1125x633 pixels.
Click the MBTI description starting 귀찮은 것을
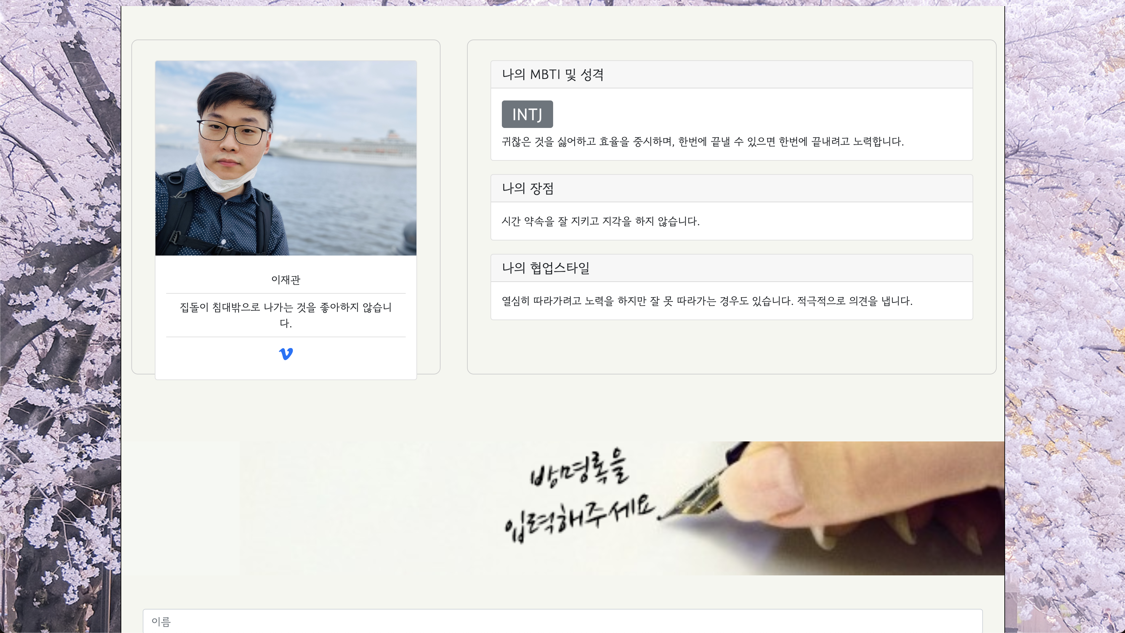pyautogui.click(x=702, y=142)
